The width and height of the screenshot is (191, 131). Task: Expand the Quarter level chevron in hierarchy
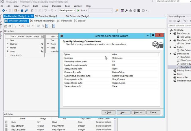pos(43,44)
